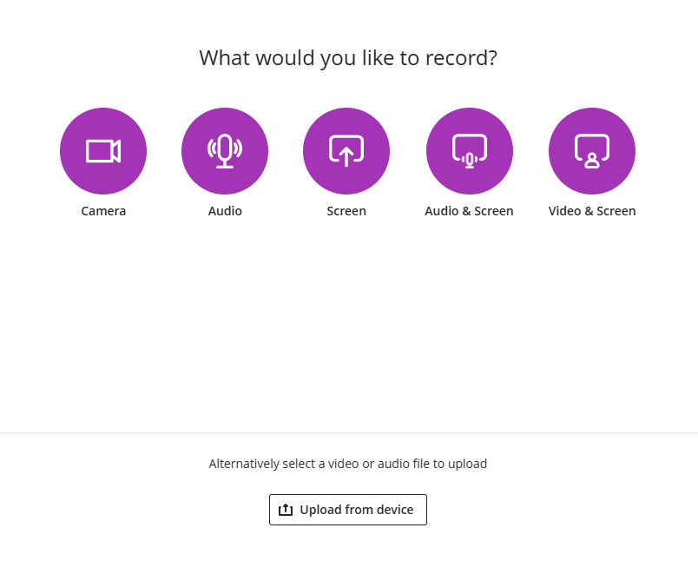Click the "Alternatively select a video" hint text
698x574 pixels.
click(x=347, y=464)
